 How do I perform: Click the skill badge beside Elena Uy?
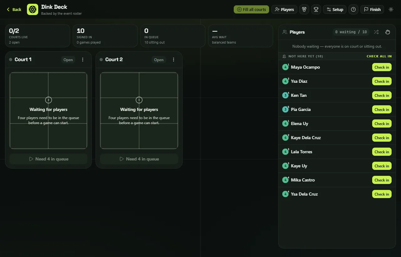285,123
